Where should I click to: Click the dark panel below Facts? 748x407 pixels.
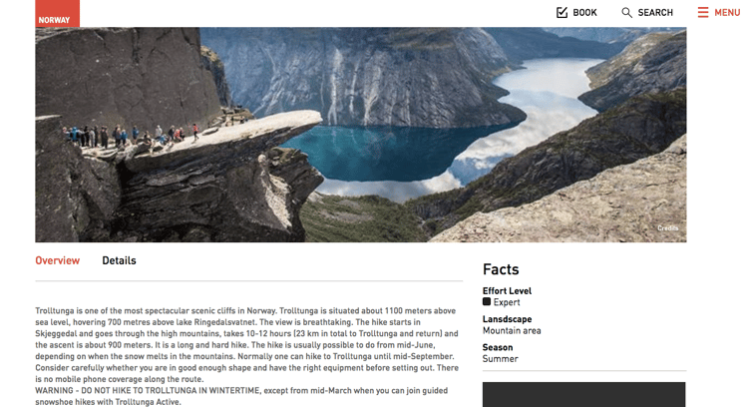coord(583,395)
